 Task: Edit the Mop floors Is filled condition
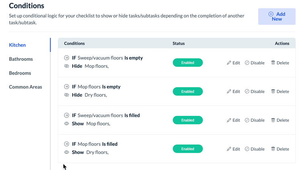(233, 149)
